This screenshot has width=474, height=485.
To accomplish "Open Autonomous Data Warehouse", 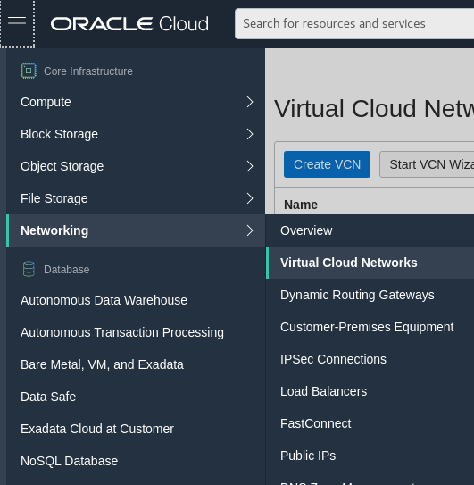I will (x=104, y=300).
